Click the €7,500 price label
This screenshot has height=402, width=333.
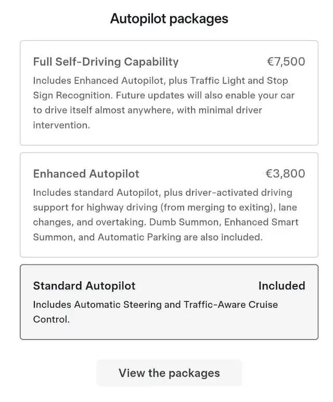point(286,62)
